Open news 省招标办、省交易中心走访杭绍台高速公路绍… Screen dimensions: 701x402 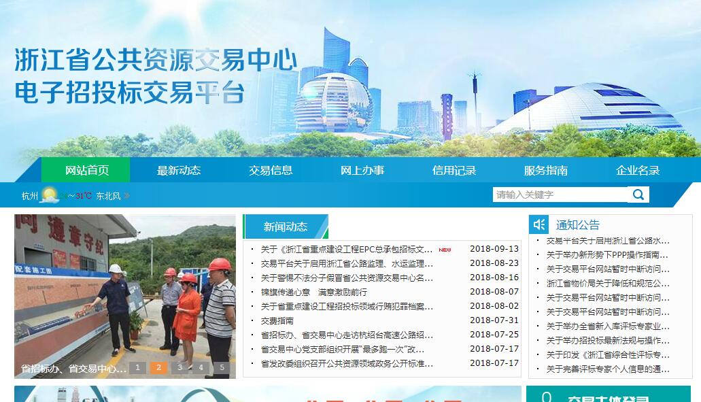tap(347, 335)
